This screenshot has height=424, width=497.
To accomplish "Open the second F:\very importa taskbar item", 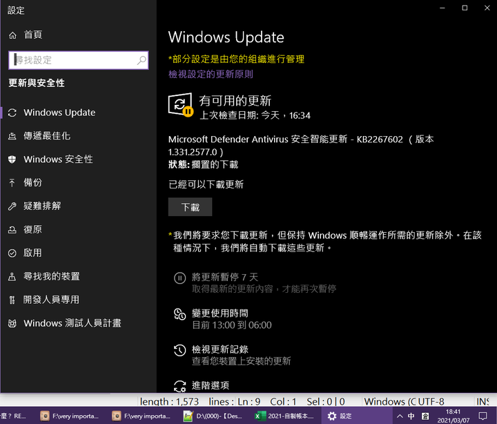I will tap(142, 416).
